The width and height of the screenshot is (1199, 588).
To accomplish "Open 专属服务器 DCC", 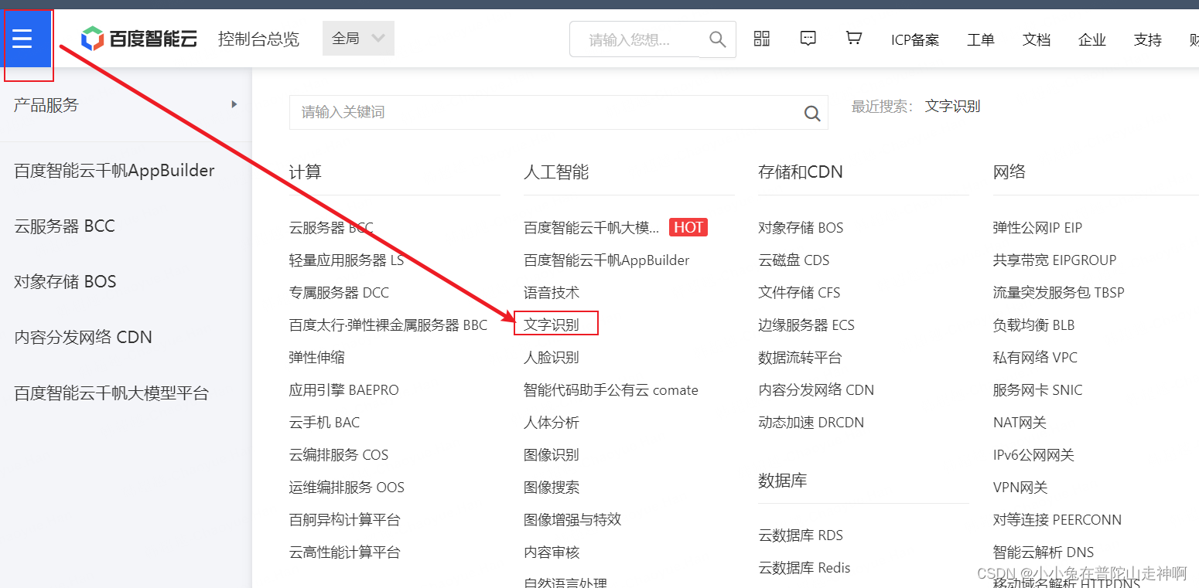I will point(339,293).
